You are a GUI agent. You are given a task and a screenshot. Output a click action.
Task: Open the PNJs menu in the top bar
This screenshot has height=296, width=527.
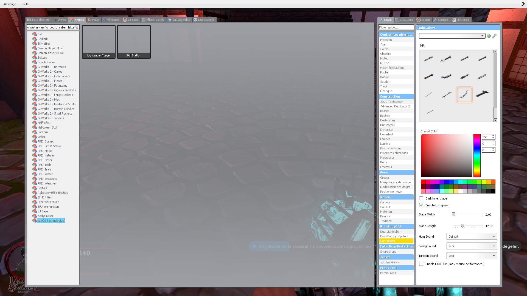tap(25, 4)
